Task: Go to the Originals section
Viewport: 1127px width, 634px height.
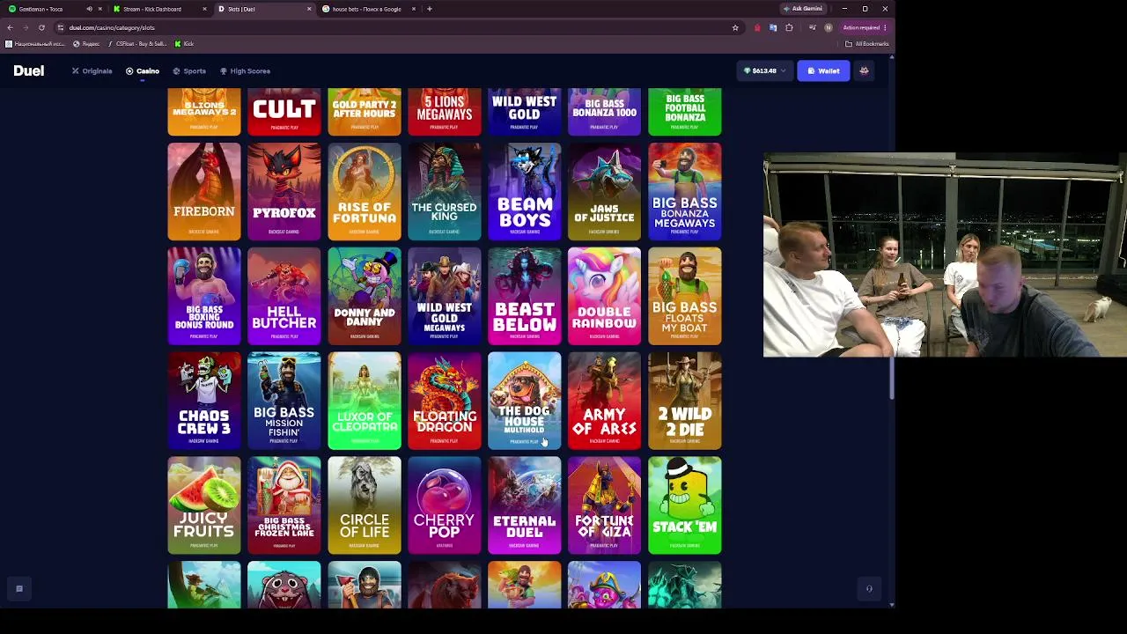Action: [x=92, y=70]
